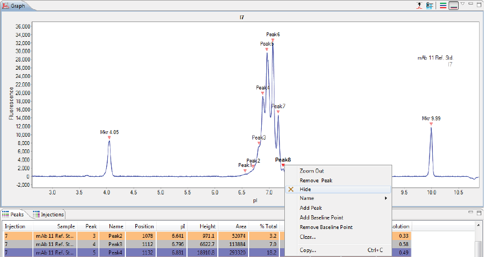Choose Hide from the context menu
Image resolution: width=484 pixels, height=257 pixels.
tap(306, 189)
